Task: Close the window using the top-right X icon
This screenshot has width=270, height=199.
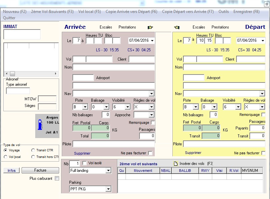Action: tap(266, 4)
